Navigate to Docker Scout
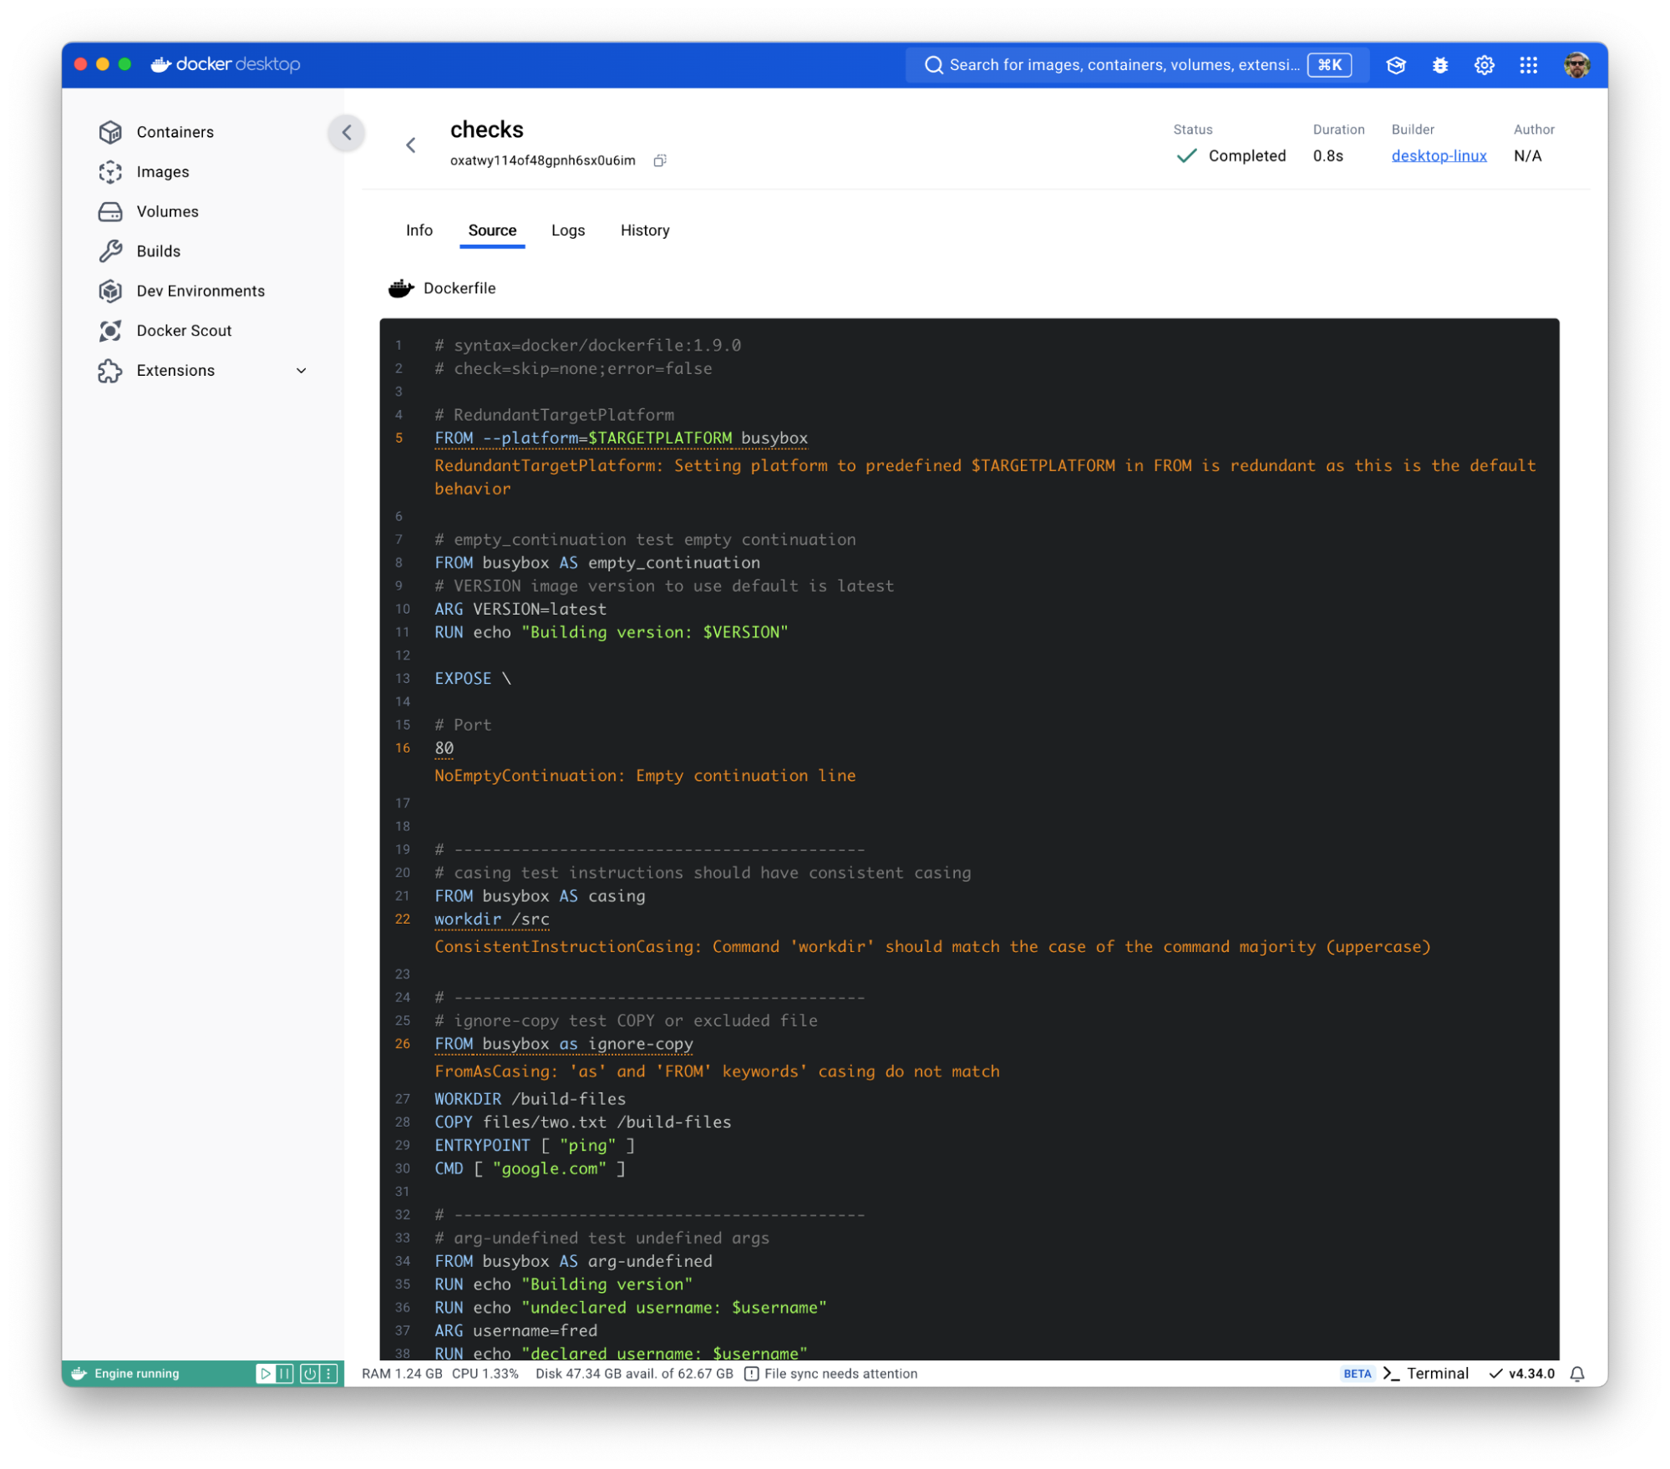 point(184,330)
